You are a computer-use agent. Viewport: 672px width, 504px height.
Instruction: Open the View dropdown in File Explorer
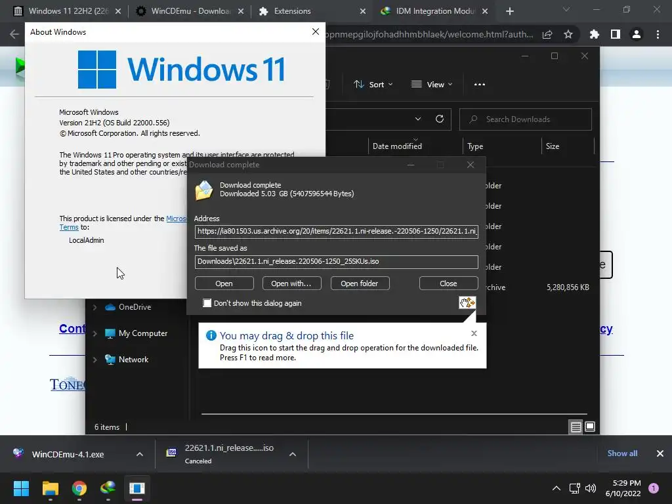pyautogui.click(x=432, y=85)
